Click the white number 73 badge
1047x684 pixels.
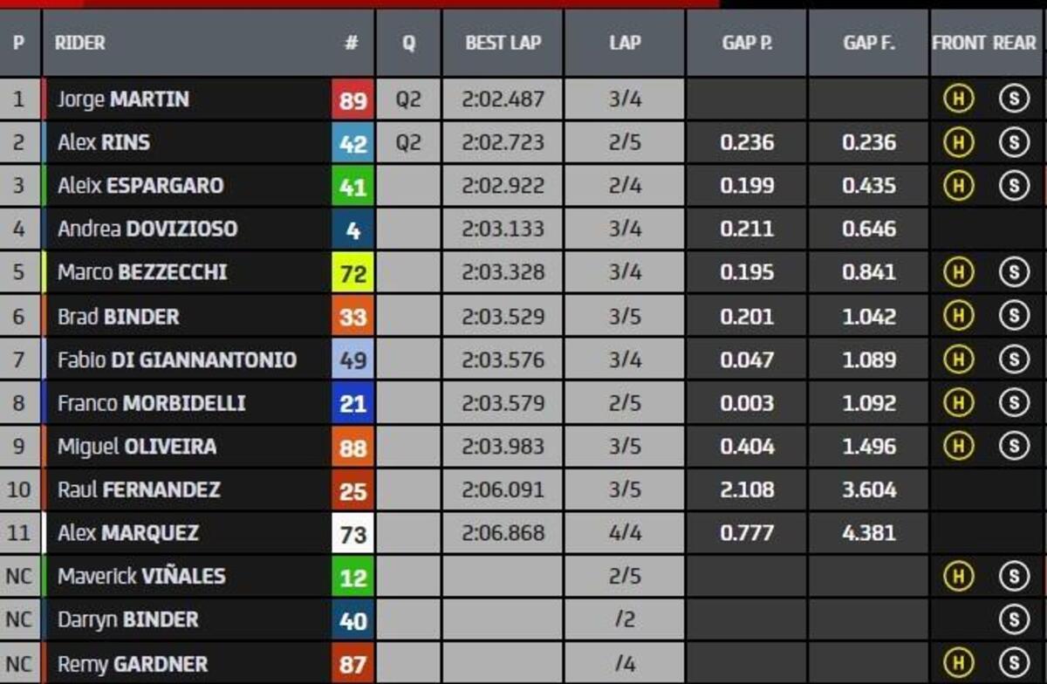tap(352, 533)
